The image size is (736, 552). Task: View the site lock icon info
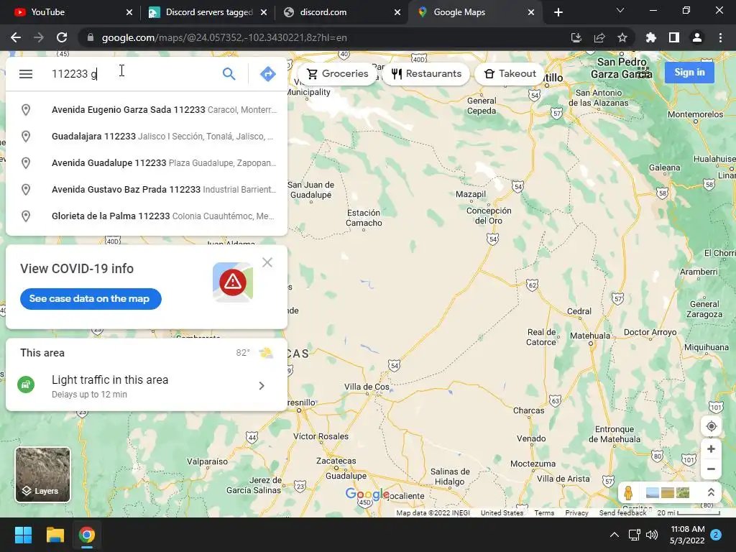tap(90, 37)
